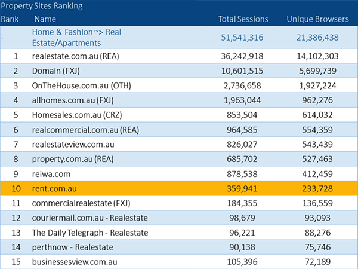Click the category total '21,386,438'
The image size is (358, 269).
pyautogui.click(x=317, y=38)
